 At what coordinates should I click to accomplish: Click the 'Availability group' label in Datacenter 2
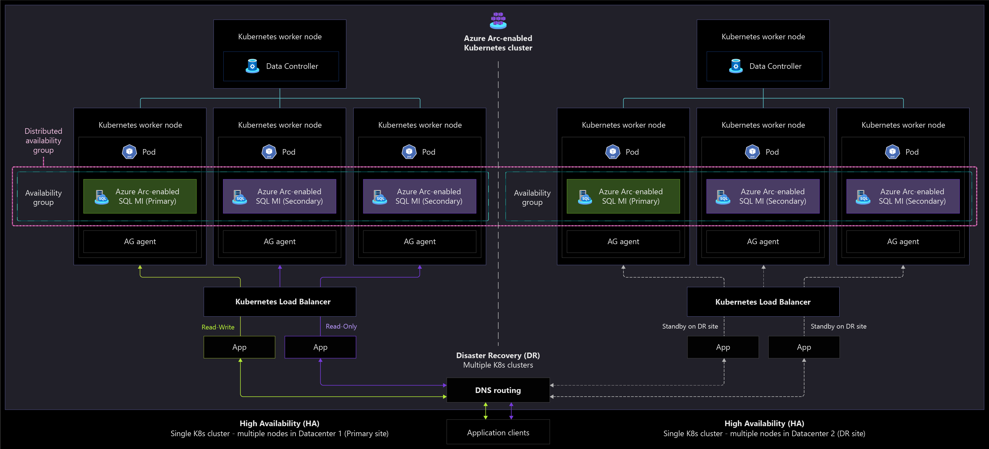pyautogui.click(x=532, y=197)
